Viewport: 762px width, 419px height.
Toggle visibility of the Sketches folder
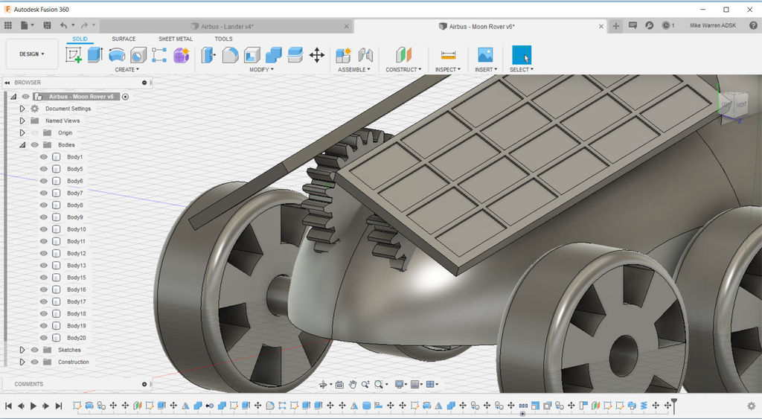34,350
